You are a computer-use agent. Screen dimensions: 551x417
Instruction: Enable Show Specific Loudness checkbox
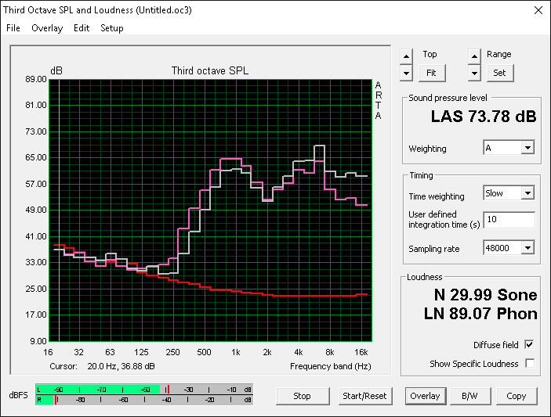pyautogui.click(x=530, y=363)
